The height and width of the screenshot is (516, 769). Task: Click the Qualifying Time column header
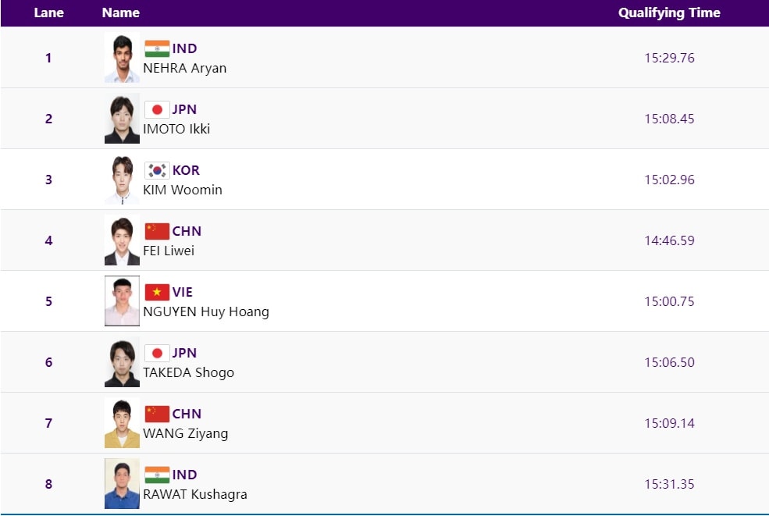(x=669, y=12)
